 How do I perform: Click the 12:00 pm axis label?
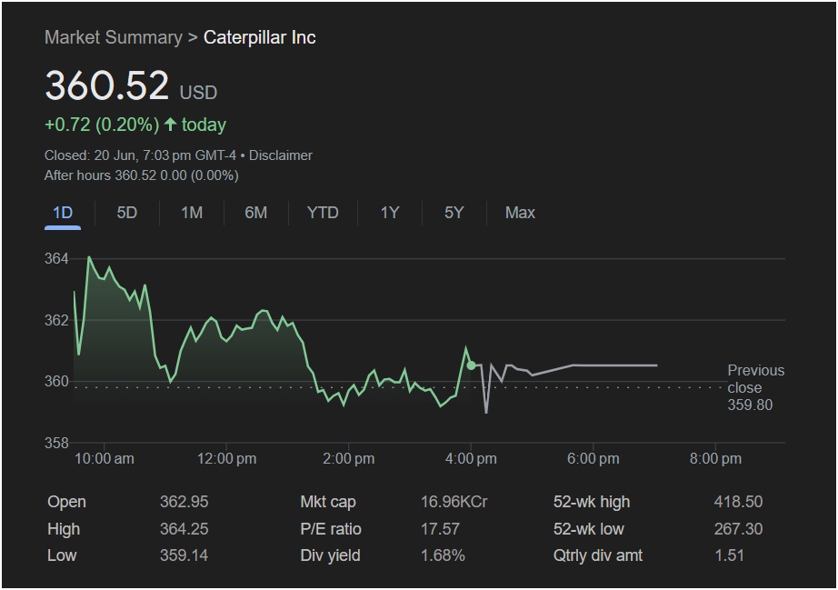click(226, 458)
